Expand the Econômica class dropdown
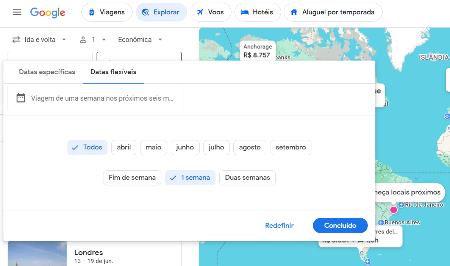The image size is (450, 266). [x=140, y=40]
